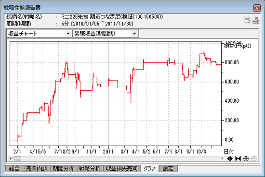Screen dimensions: 265x177
Task: Click the 3/1 date axis label
Action: click(125, 151)
